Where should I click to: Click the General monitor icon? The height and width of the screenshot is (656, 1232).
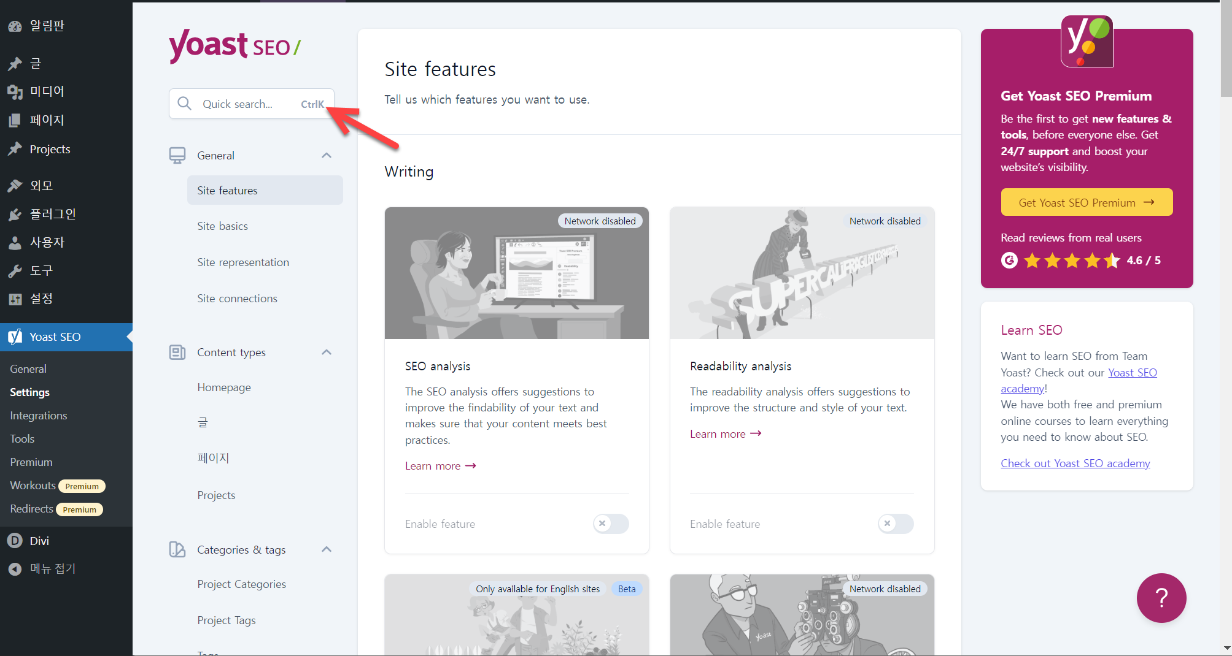coord(177,155)
